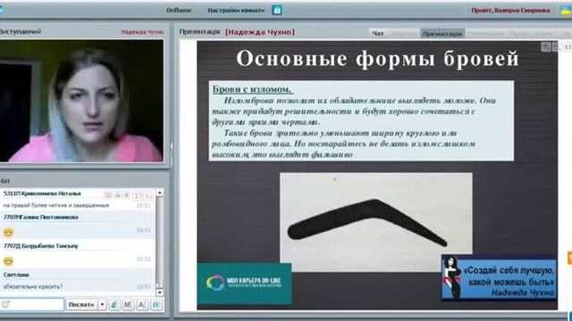
Task: Click the Послати send button
Action: coord(81,305)
